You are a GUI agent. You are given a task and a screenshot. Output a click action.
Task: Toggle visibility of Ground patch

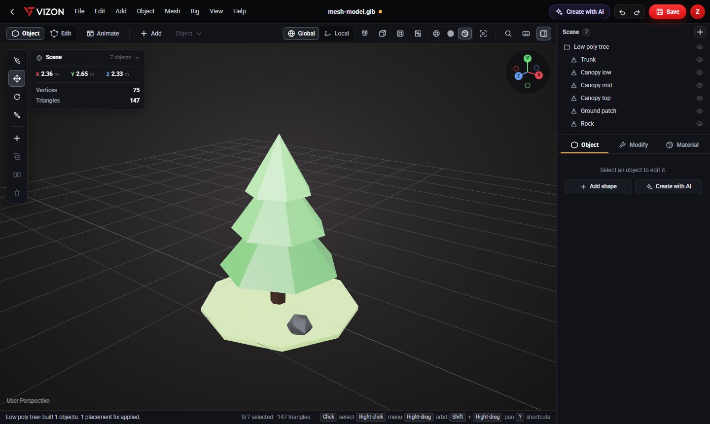click(699, 111)
